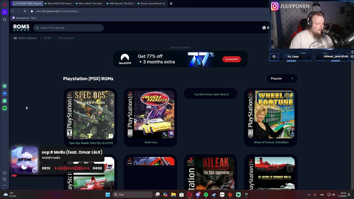Open WhatsApp in the Opera sidebar
Viewport: 354px width, 199px height.
pyautogui.click(x=4, y=101)
